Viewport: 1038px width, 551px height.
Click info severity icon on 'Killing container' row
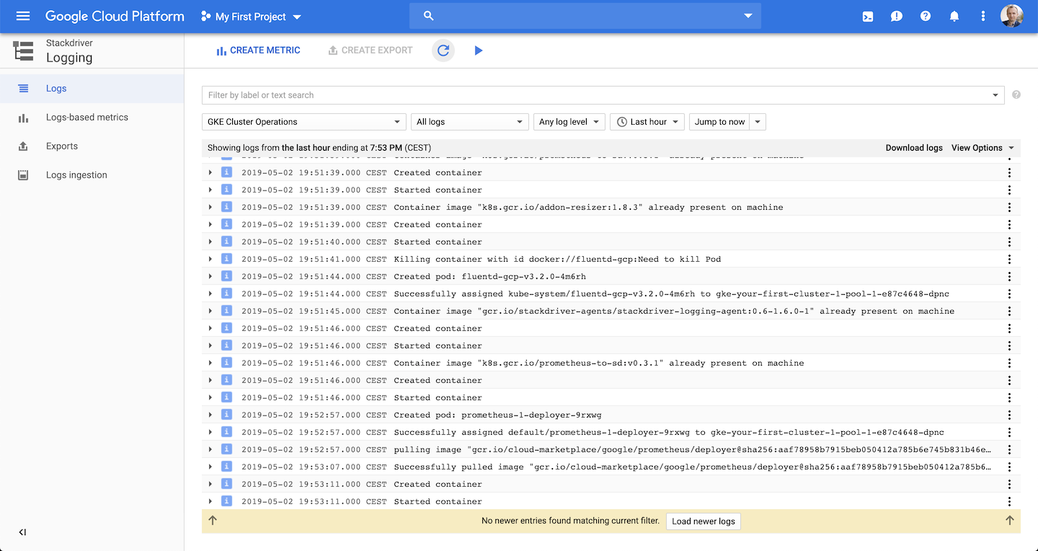[226, 259]
